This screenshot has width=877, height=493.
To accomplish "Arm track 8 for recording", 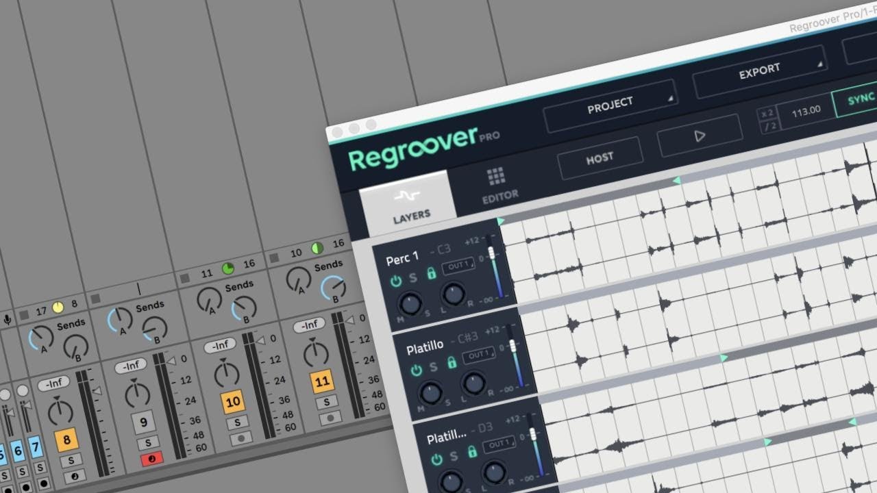I will (x=75, y=475).
